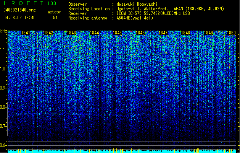Click location text Ogata-vill. Akita-Pref. JAPAN

pyautogui.click(x=150, y=9)
